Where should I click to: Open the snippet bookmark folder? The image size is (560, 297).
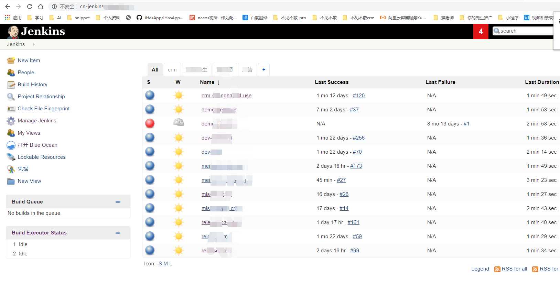point(79,18)
